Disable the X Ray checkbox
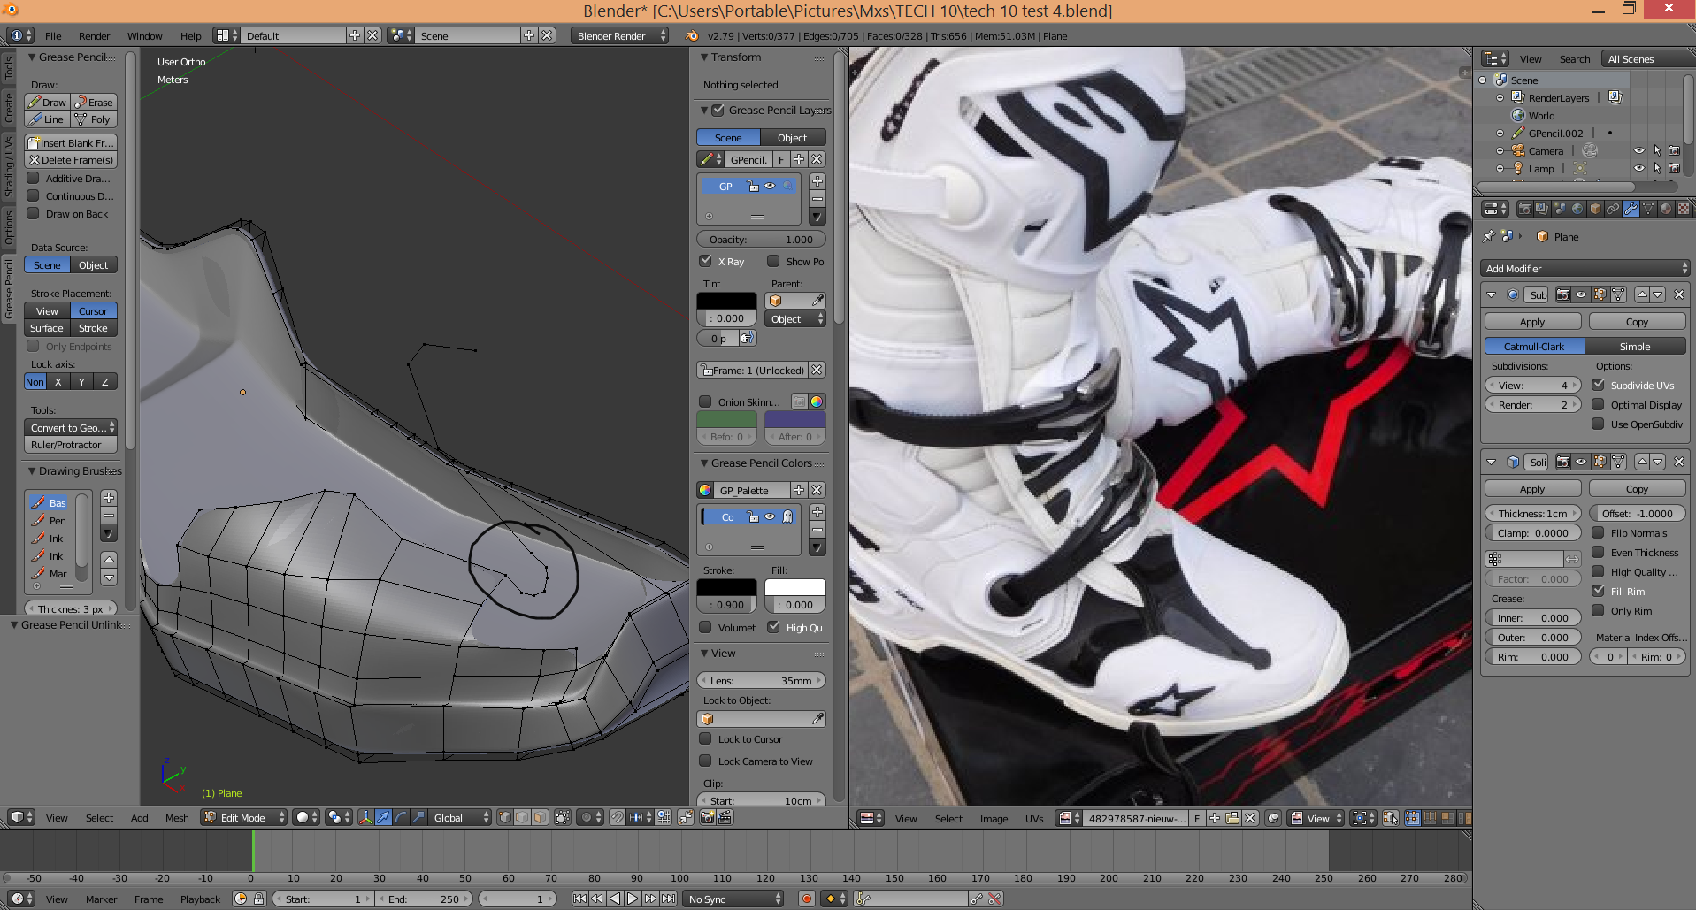The width and height of the screenshot is (1696, 910). [706, 261]
